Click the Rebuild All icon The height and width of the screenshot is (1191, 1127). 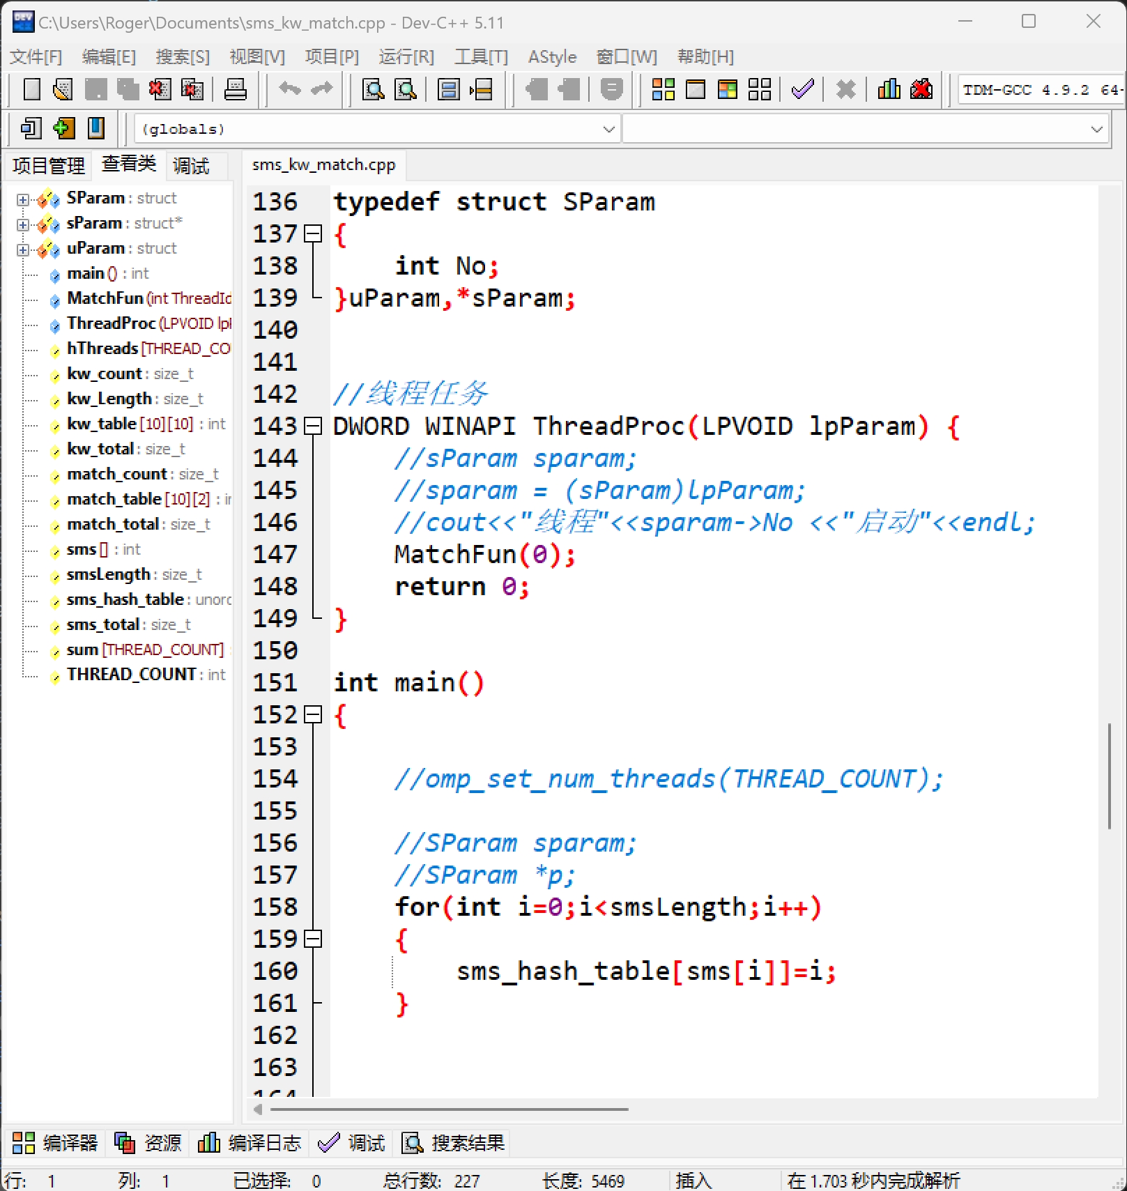760,89
